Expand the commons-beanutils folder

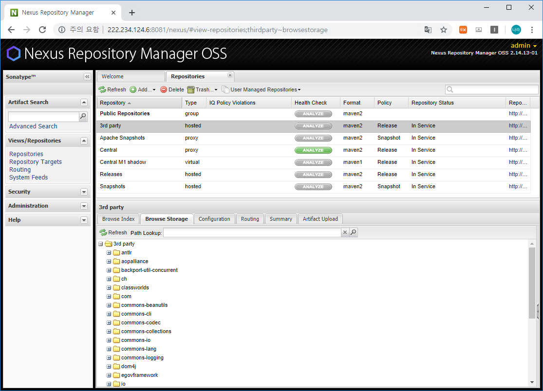[109, 305]
